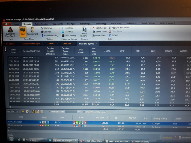Screen dimensions: 191x143
Task: Click Apply to all Reports
Action: pyautogui.click(x=119, y=28)
